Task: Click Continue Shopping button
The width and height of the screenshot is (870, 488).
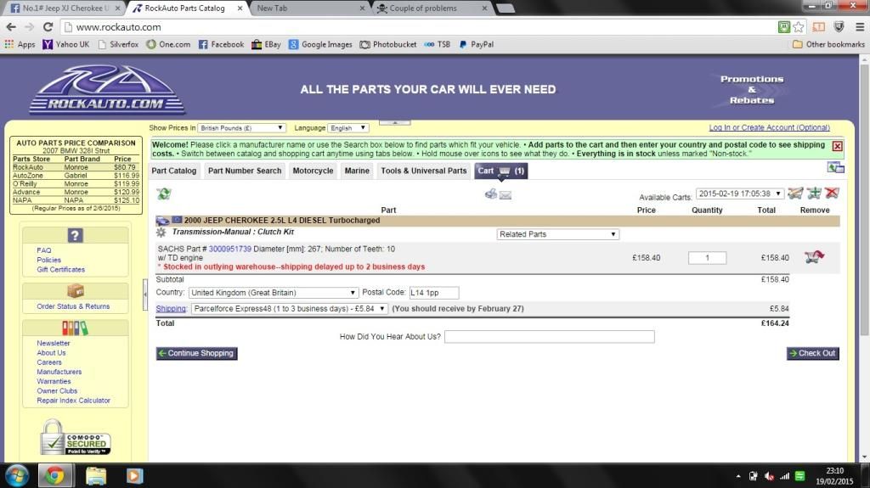Action: tap(196, 353)
